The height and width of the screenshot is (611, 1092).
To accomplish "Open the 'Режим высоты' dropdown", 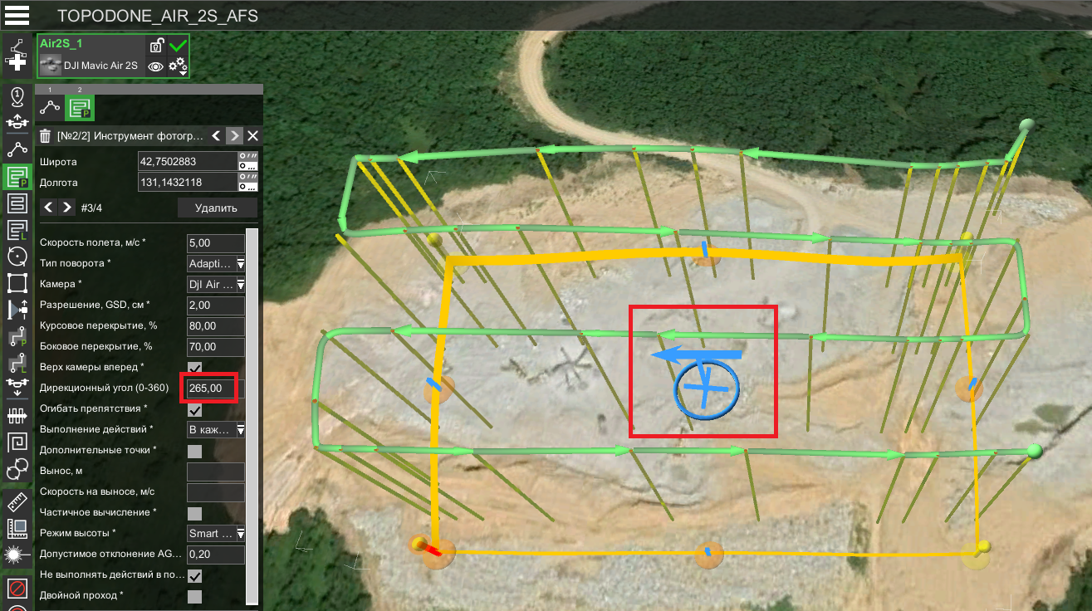I will point(216,534).
